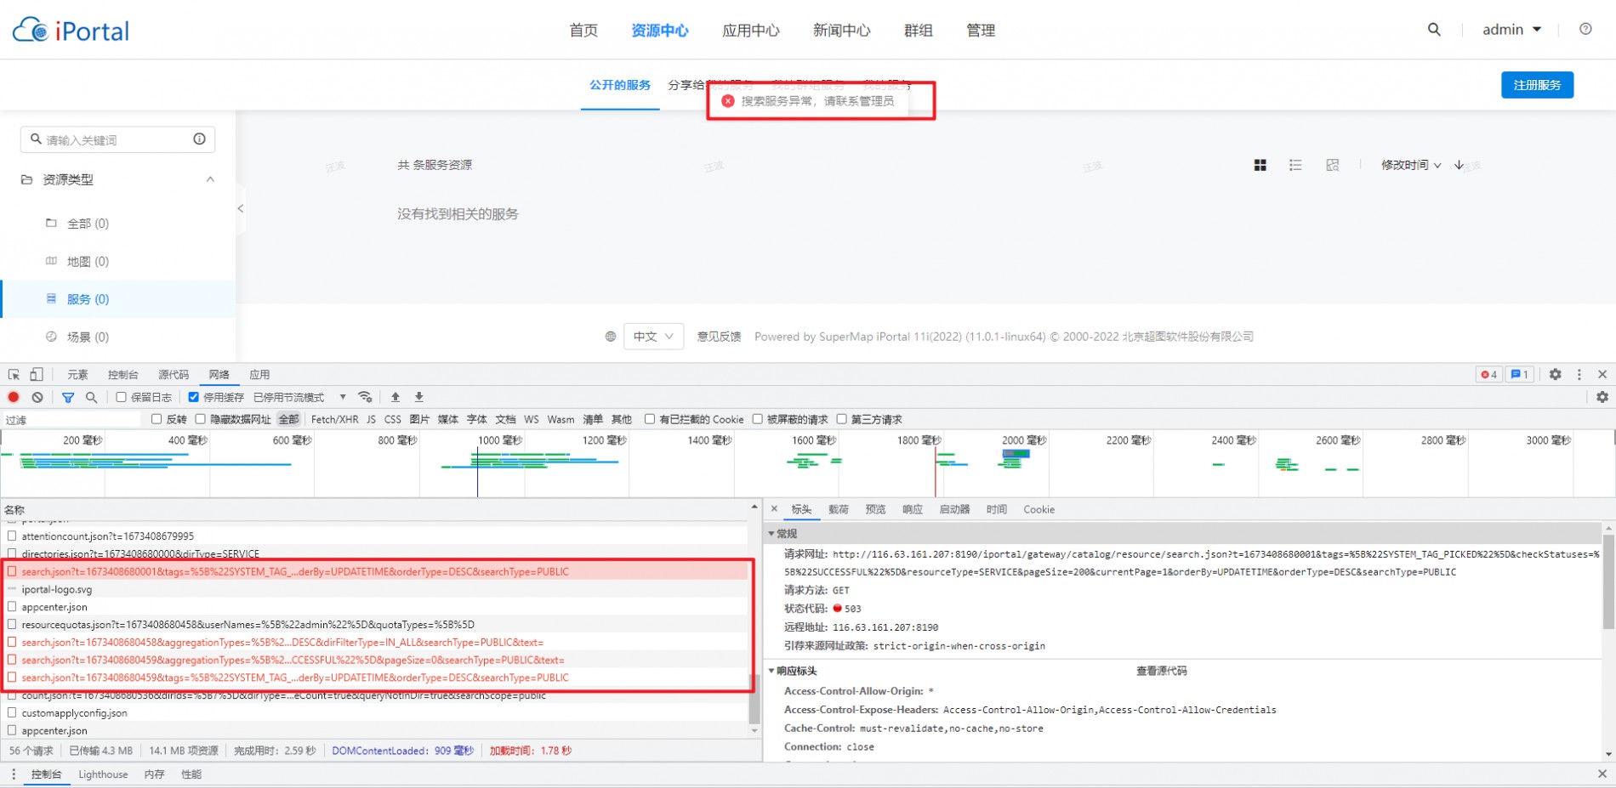Open the site search magnifier icon
Viewport: 1616px width, 788px height.
1434,30
